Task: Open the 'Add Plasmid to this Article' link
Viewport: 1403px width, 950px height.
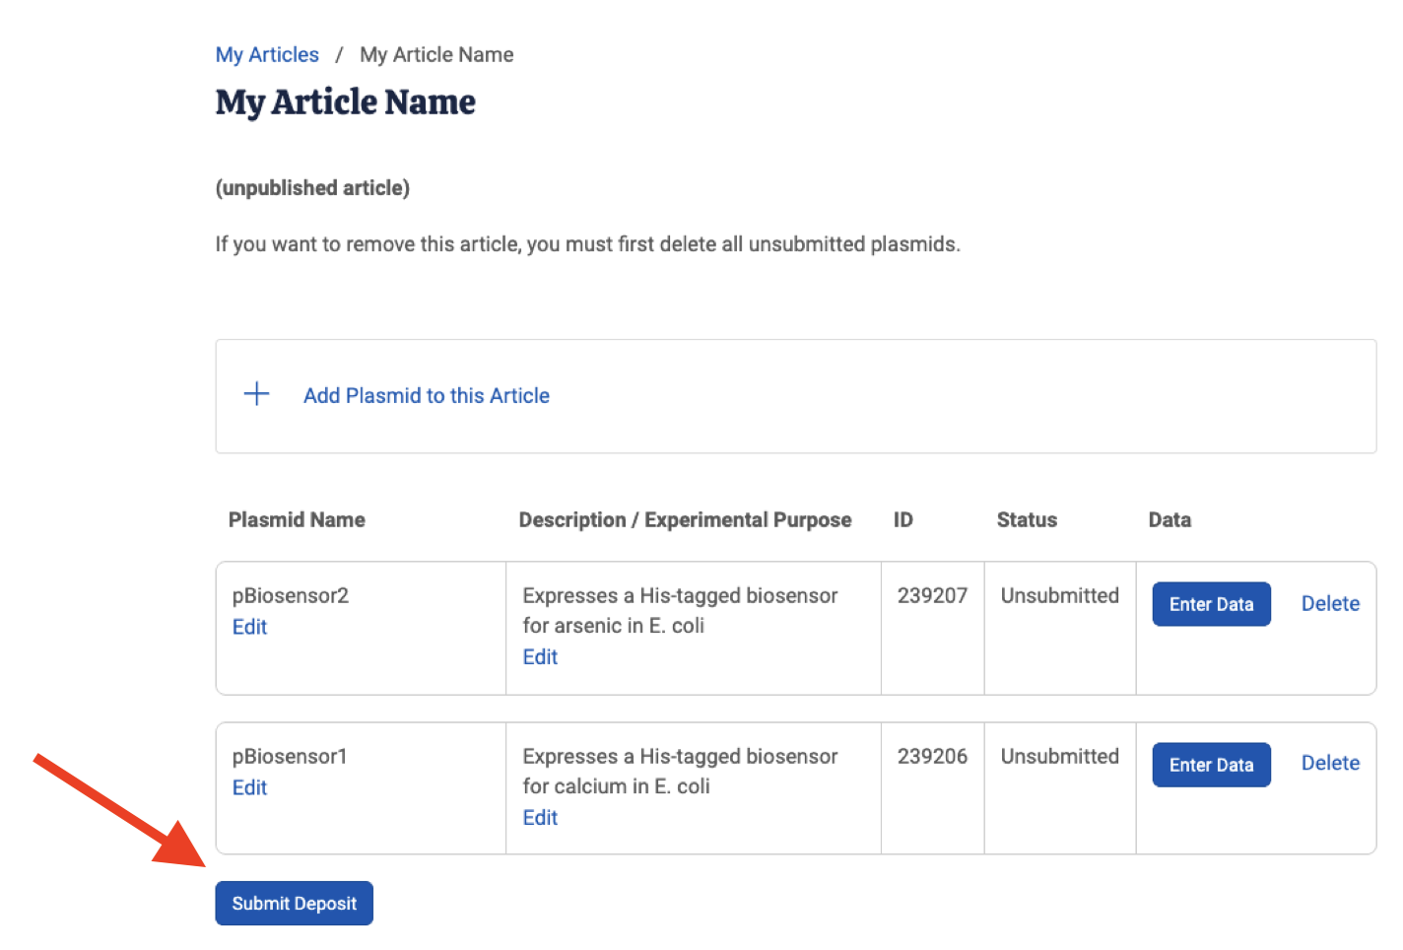Action: 426,395
